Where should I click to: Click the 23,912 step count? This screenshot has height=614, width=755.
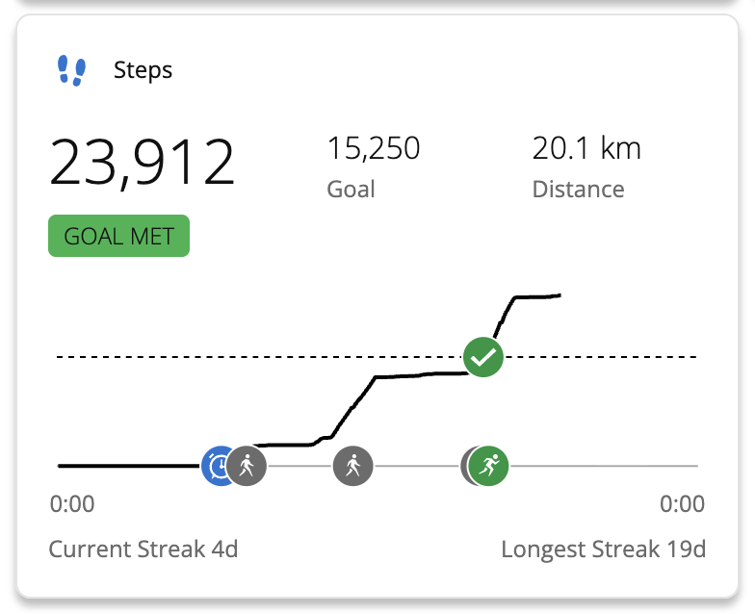coord(143,162)
